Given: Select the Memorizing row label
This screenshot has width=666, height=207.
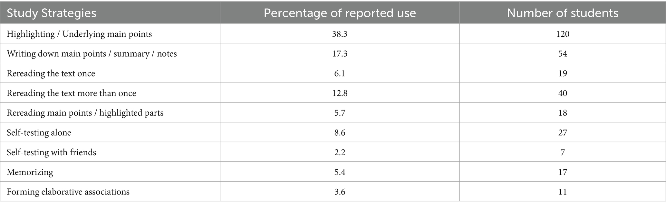Looking at the screenshot, I should coord(30,172).
